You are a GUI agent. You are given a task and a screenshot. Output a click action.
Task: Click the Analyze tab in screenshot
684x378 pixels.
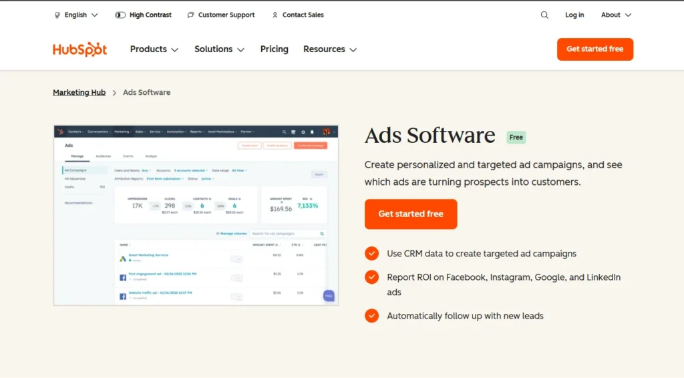tap(151, 156)
